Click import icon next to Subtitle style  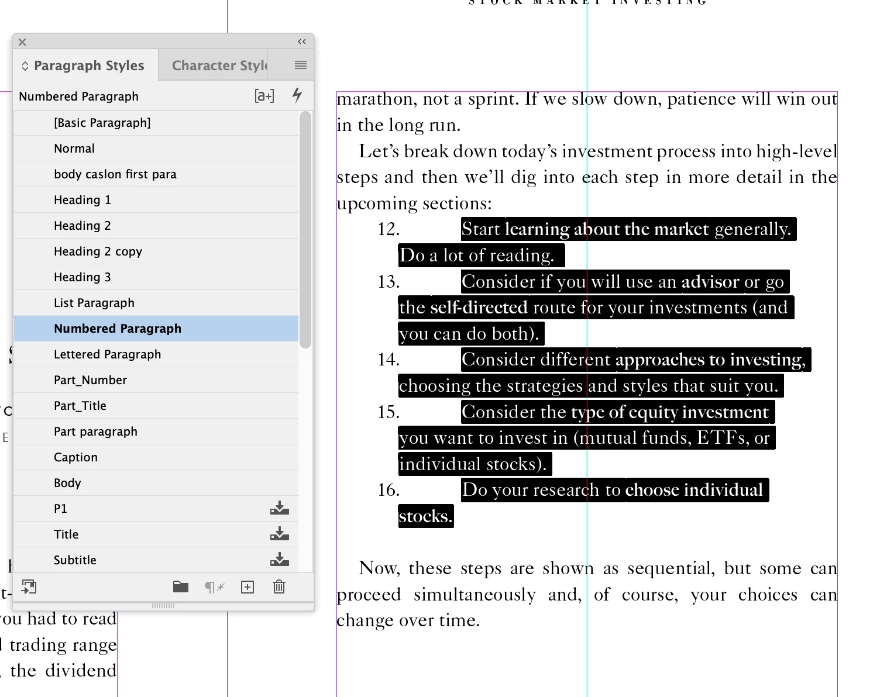click(x=280, y=560)
